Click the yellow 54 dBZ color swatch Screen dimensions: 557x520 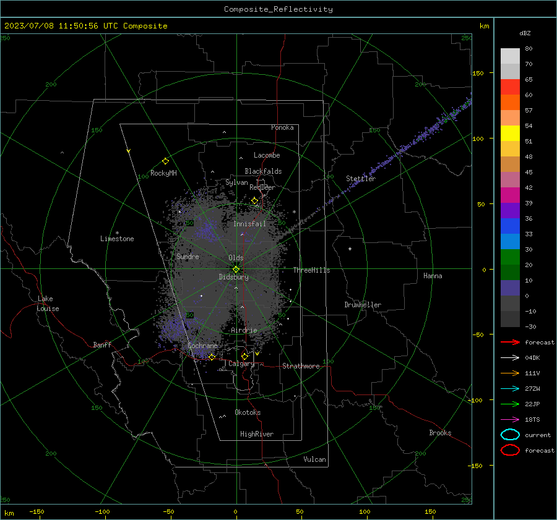tap(510, 133)
